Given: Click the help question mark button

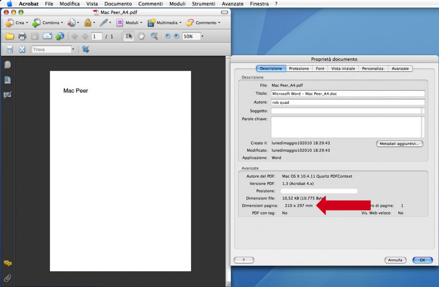Looking at the screenshot, I should [244, 260].
